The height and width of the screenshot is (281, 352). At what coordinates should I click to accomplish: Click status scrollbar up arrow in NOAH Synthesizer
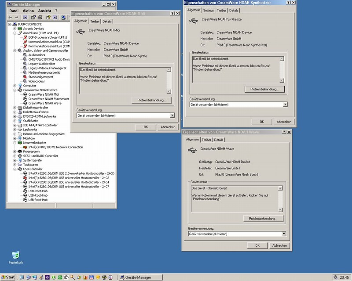[x=282, y=59]
